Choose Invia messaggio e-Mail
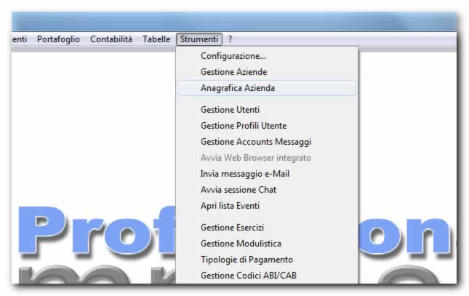 [245, 174]
